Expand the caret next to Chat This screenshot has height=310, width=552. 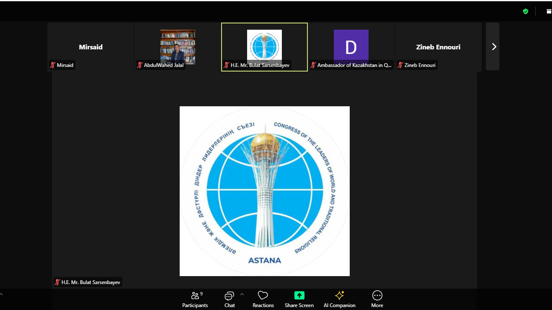[242, 295]
